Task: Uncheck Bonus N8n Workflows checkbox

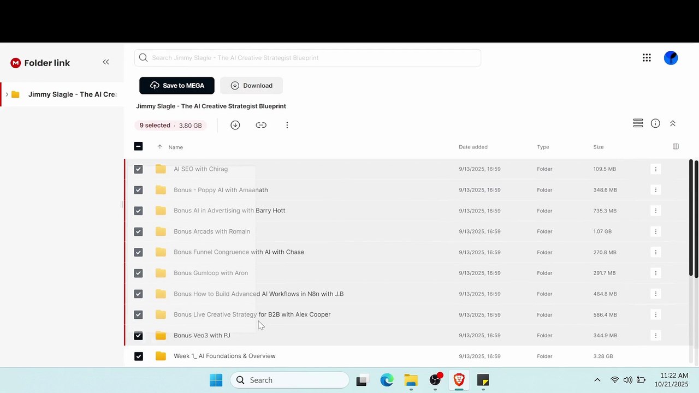Action: pyautogui.click(x=138, y=294)
